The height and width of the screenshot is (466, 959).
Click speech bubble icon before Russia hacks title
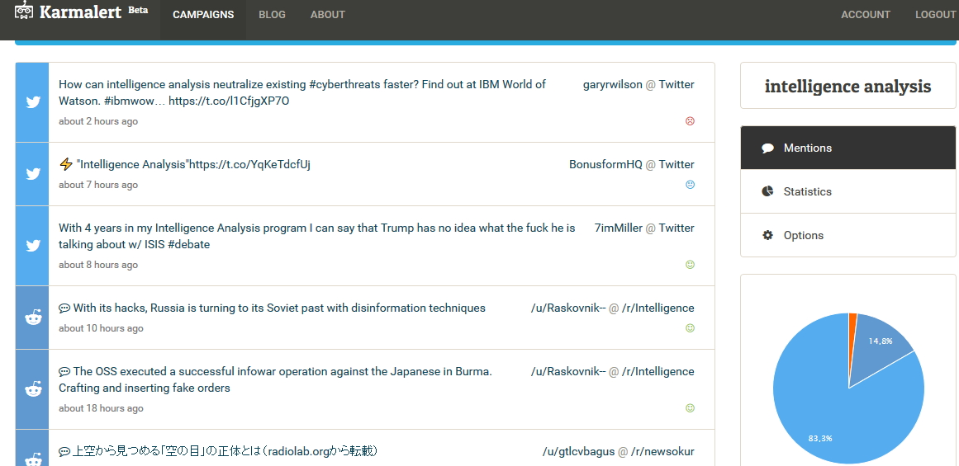[x=64, y=308]
